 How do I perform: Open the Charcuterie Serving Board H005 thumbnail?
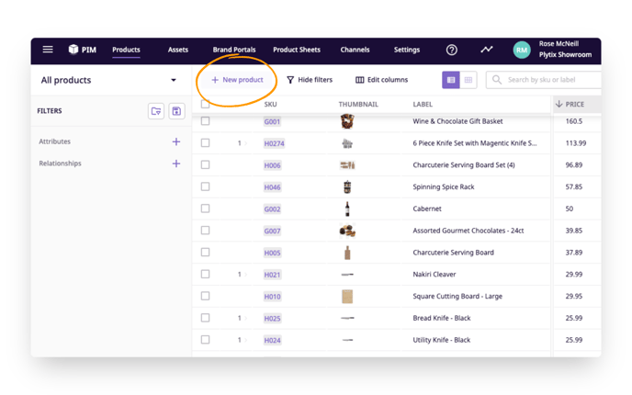coord(347,253)
